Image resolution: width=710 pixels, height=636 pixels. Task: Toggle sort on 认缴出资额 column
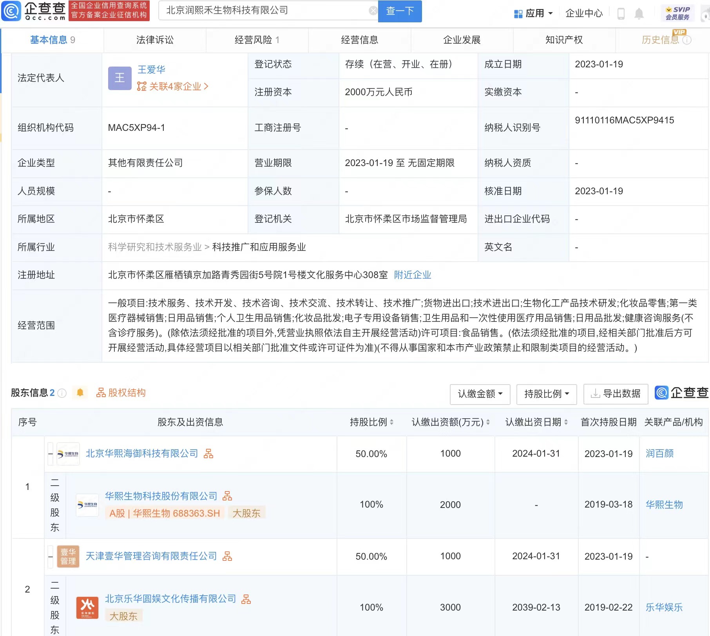click(x=487, y=422)
